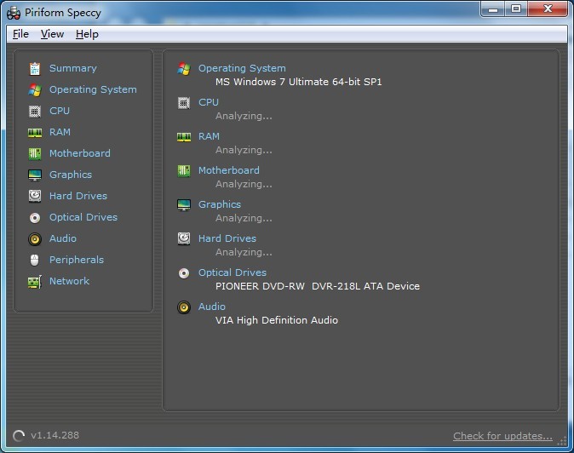Screen dimensions: 574x453
Task: Open Graphics via its monitor sidebar icon
Action: (x=35, y=175)
